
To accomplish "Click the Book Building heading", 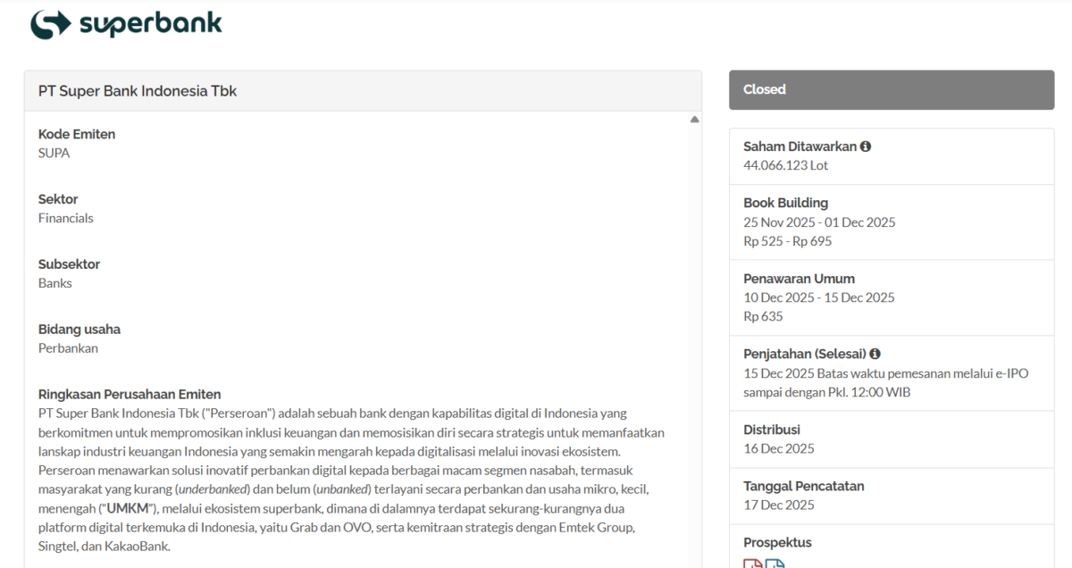I will pos(785,203).
